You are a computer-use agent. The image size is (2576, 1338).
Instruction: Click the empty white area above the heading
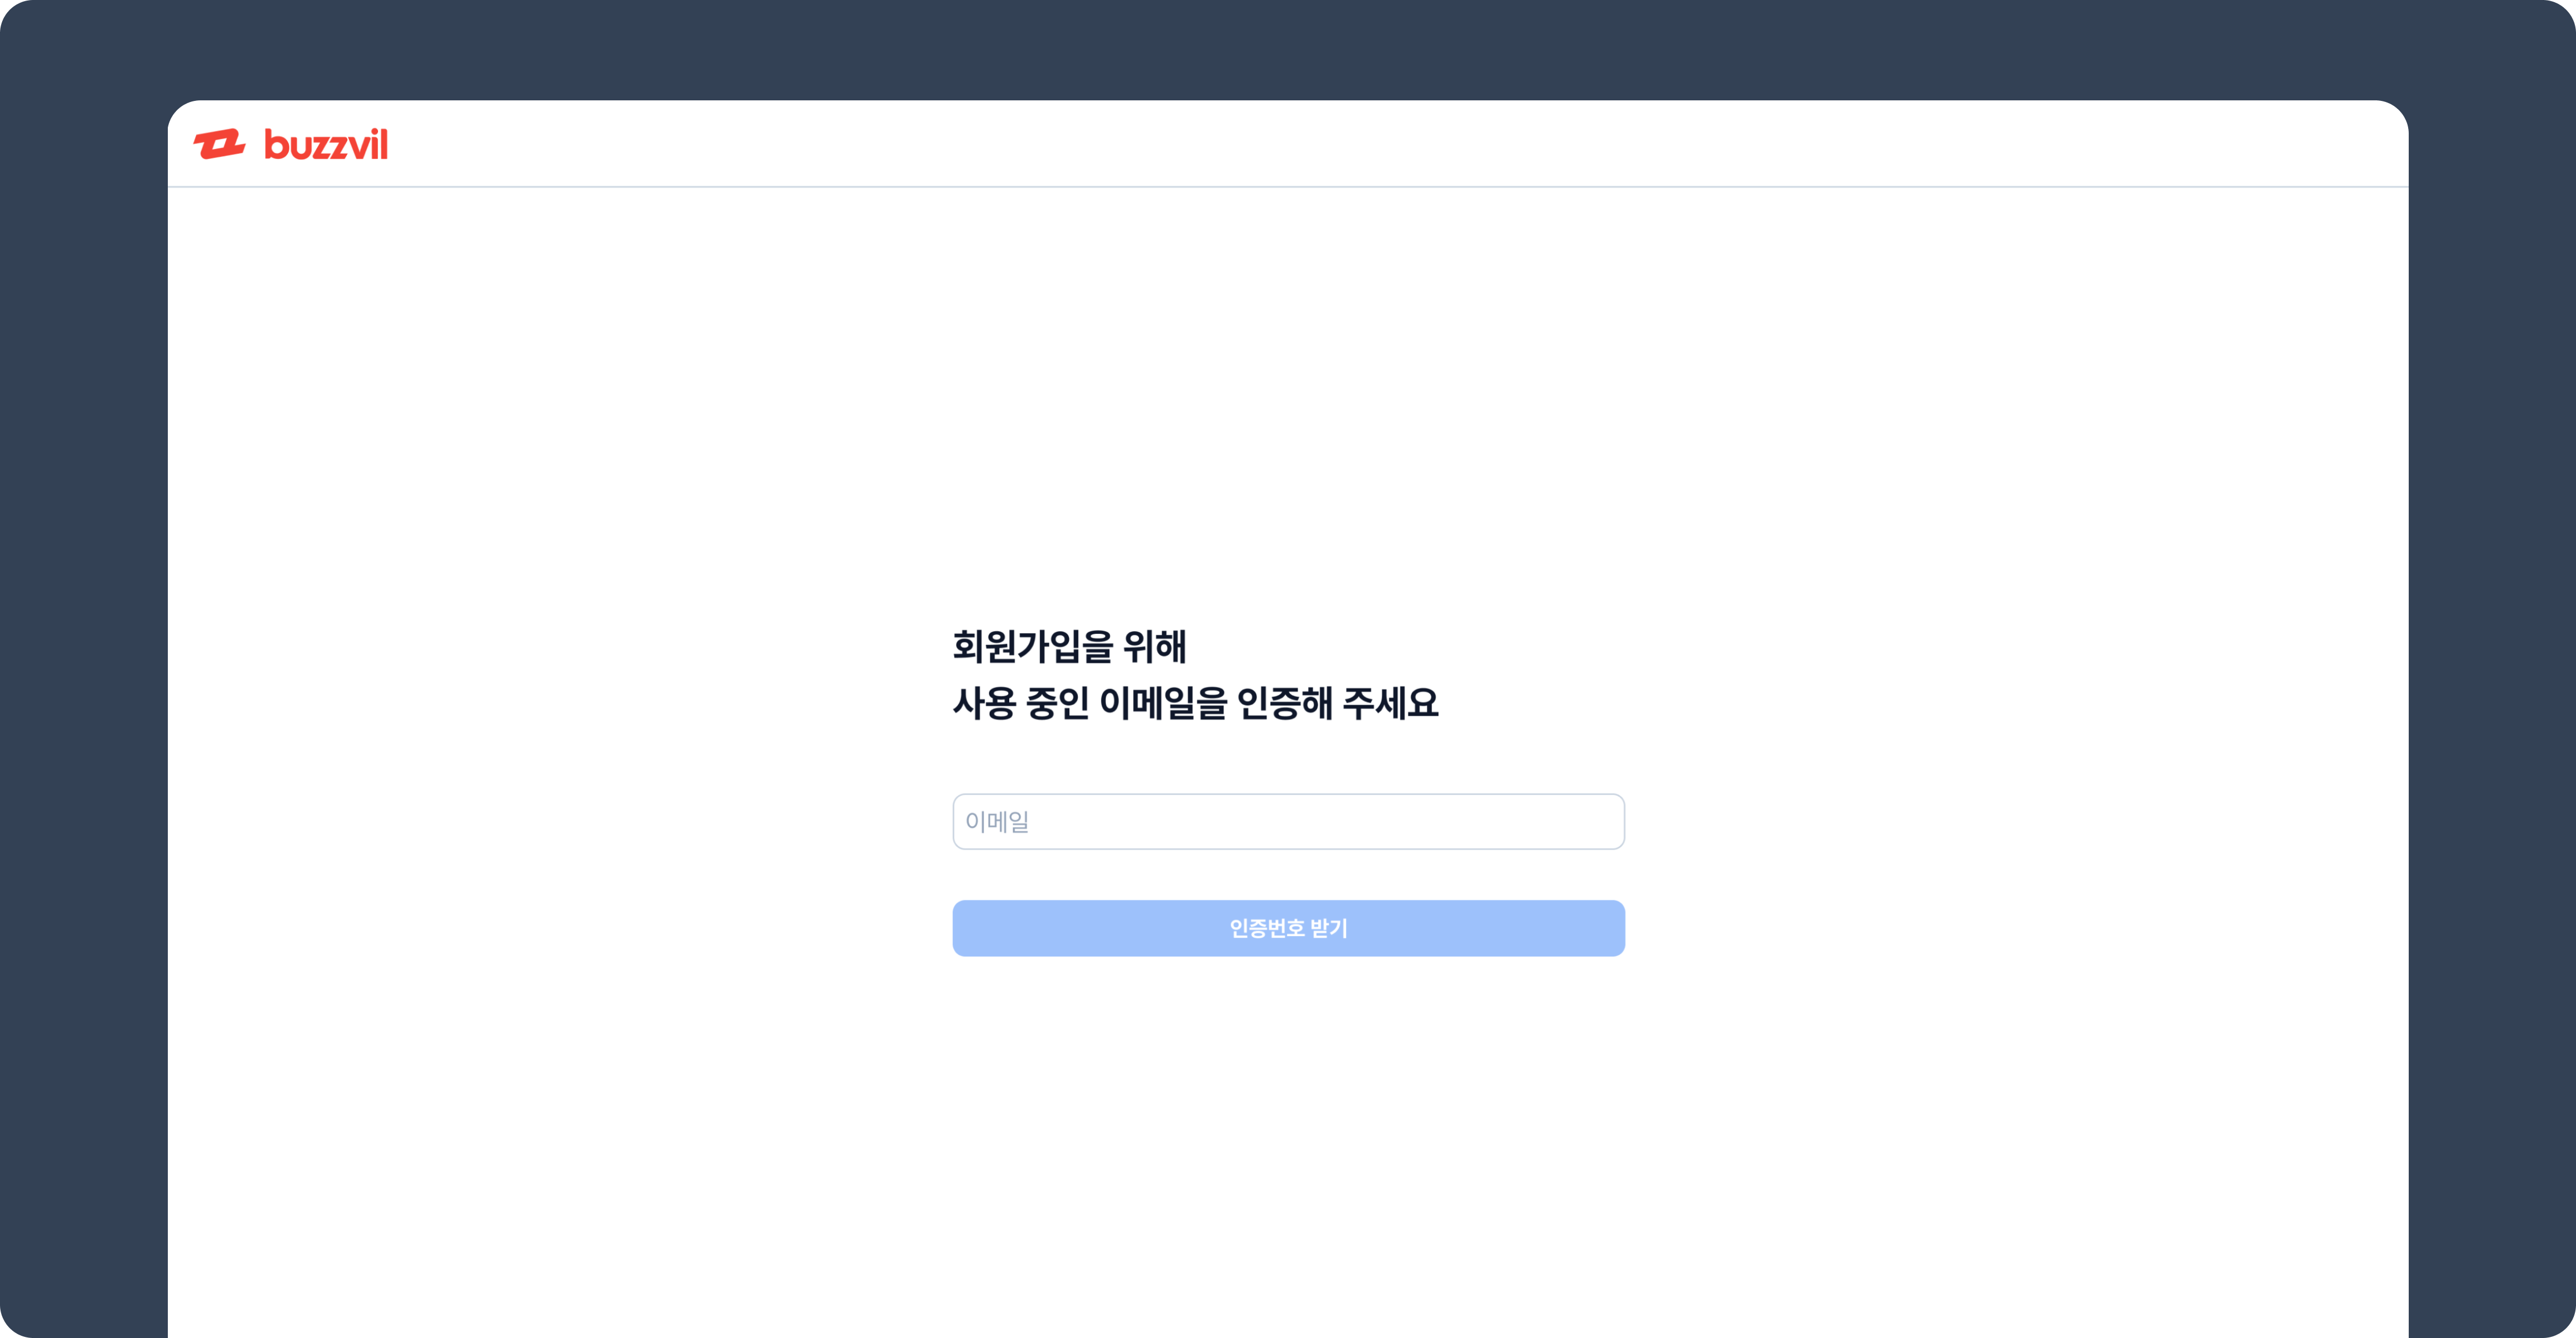click(x=1288, y=400)
